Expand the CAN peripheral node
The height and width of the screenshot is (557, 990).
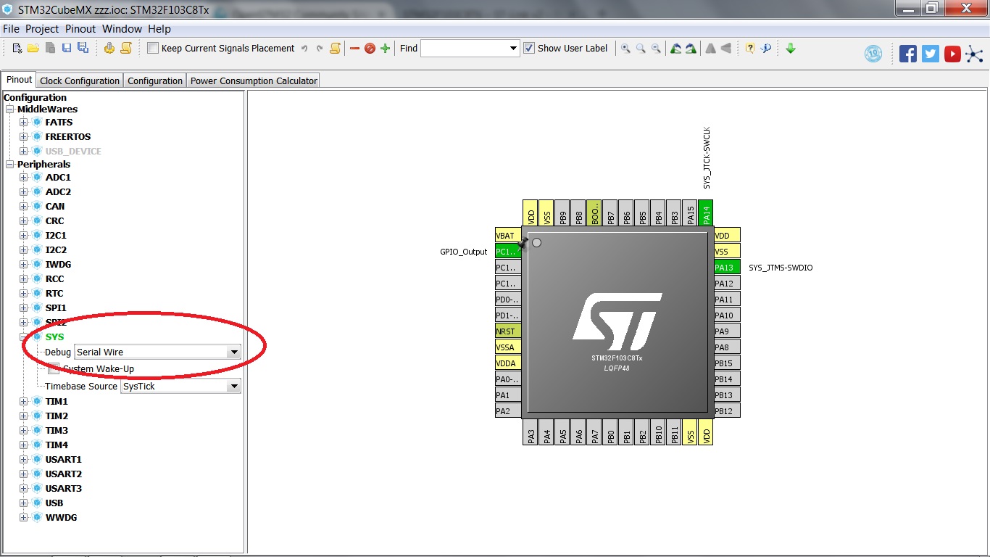point(24,206)
